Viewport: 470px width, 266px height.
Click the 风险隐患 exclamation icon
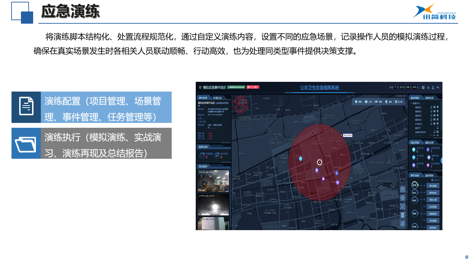202,156
